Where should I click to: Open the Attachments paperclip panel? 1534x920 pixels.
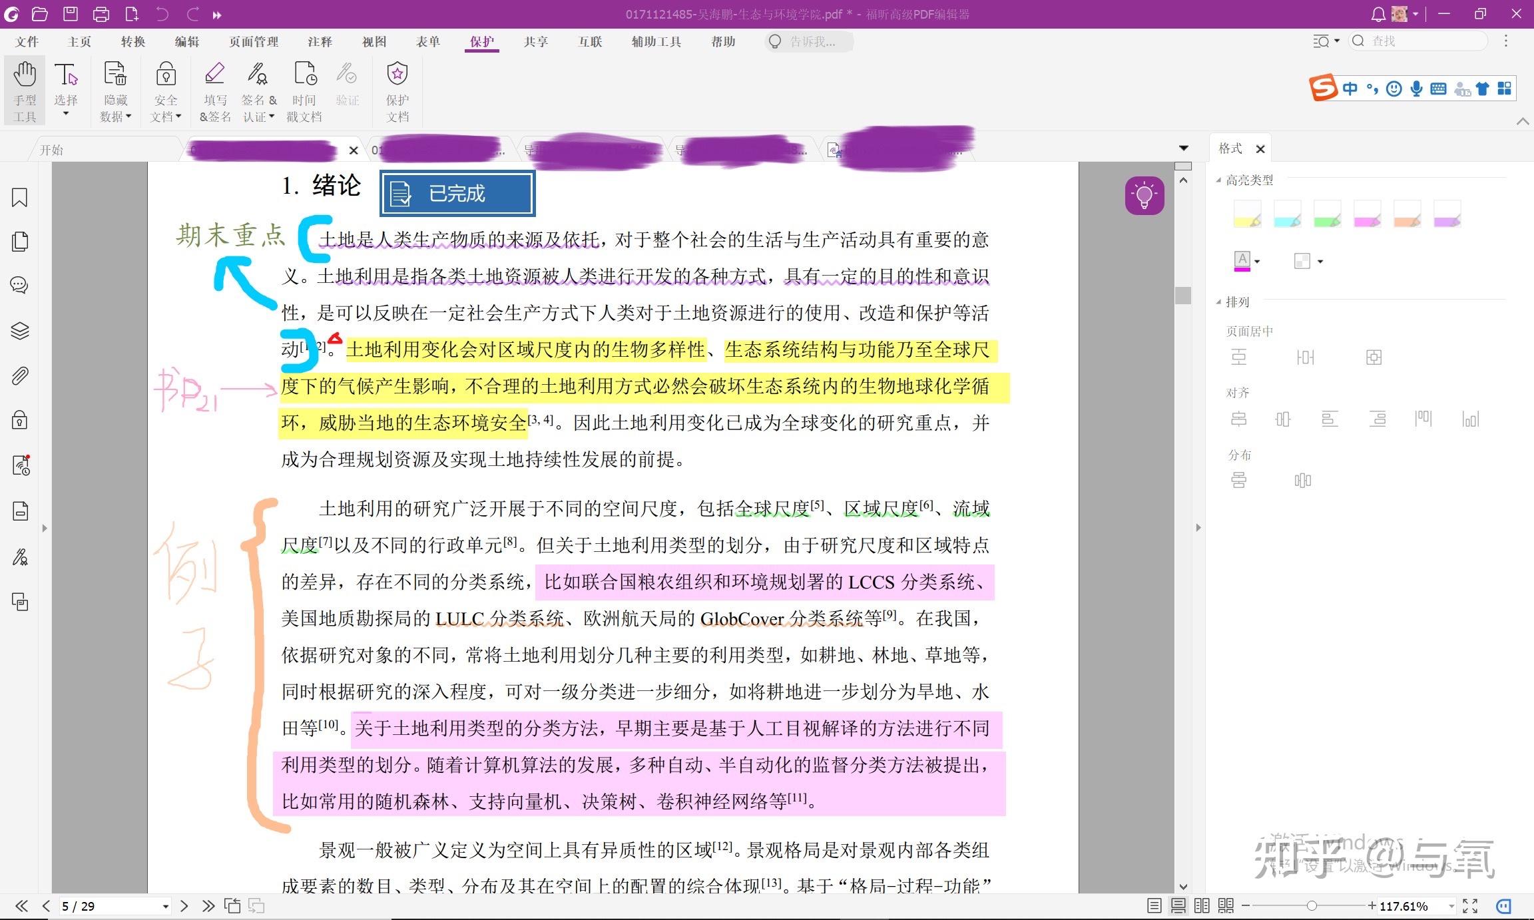pyautogui.click(x=20, y=376)
